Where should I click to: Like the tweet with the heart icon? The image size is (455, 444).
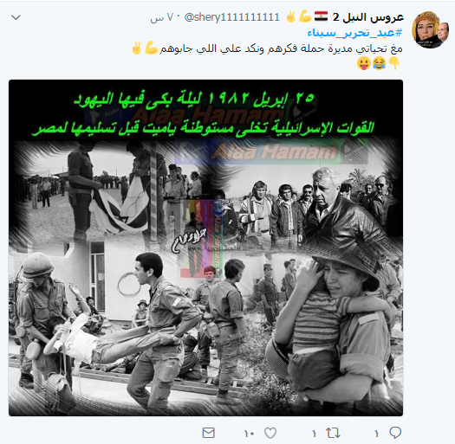pyautogui.click(x=270, y=433)
